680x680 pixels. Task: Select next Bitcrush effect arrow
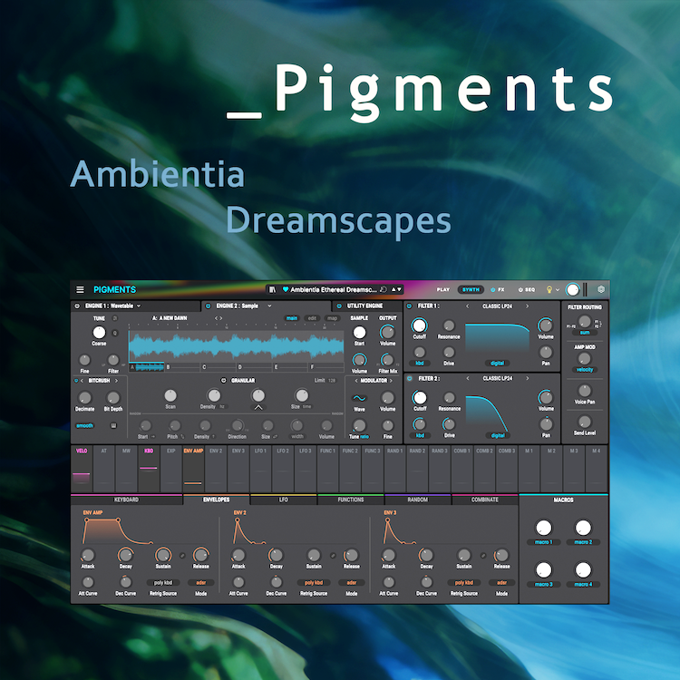[x=116, y=380]
